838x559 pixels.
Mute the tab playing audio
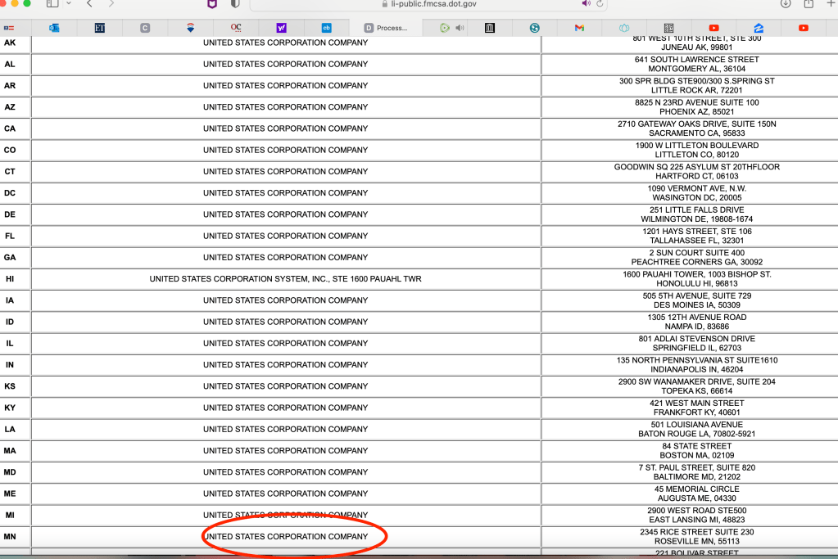460,28
